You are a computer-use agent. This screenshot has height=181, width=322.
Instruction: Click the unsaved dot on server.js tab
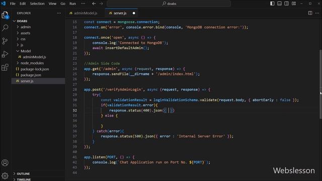click(x=134, y=13)
